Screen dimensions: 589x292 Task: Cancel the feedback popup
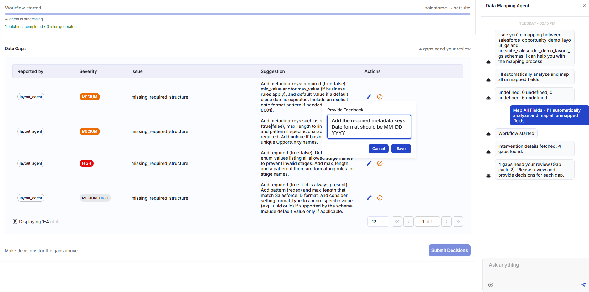[x=378, y=149]
